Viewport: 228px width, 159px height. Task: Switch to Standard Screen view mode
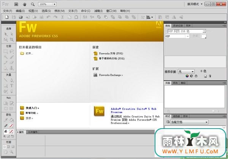(x=4, y=146)
